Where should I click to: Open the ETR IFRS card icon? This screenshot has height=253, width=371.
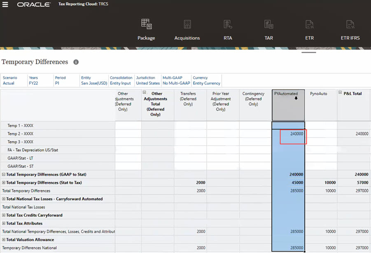350,24
